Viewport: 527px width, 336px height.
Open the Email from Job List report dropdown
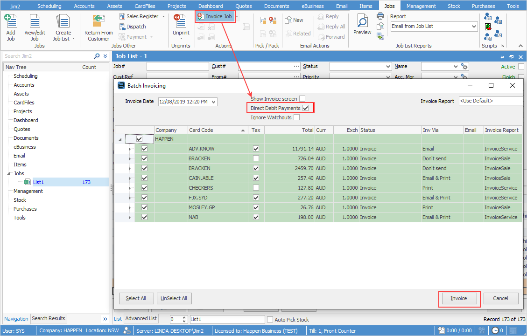(474, 27)
